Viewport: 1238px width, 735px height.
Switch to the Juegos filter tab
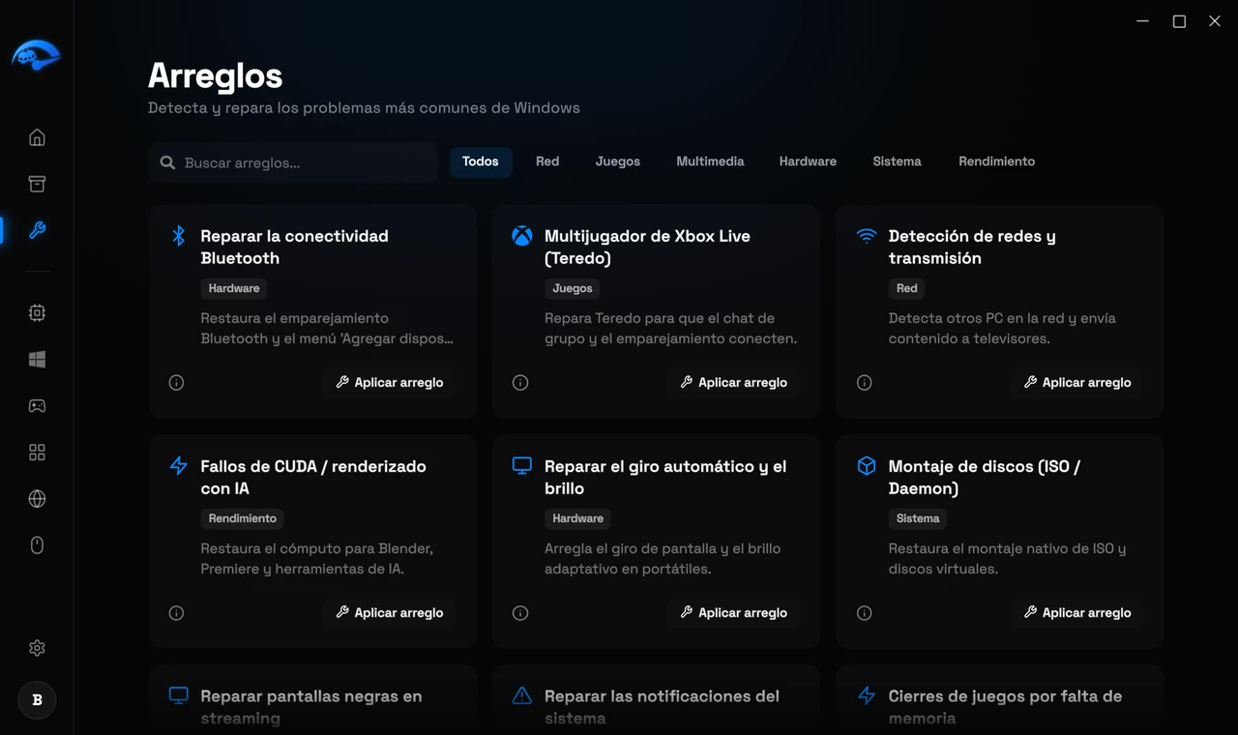(618, 162)
